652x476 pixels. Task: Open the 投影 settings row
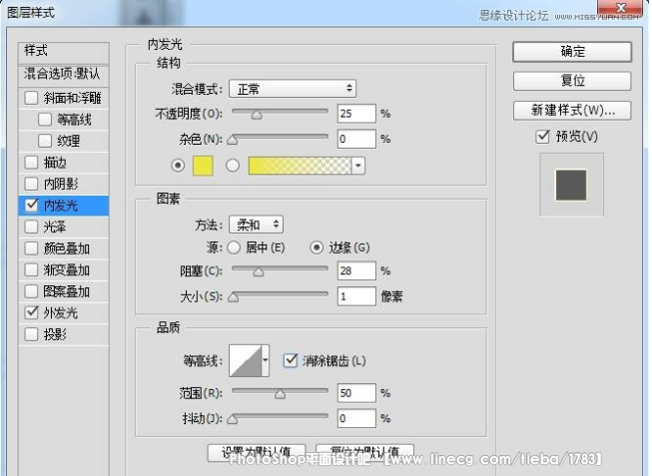[64, 334]
